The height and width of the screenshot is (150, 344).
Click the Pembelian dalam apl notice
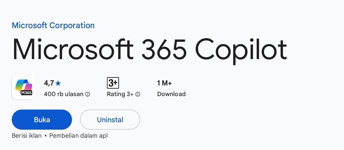79,136
